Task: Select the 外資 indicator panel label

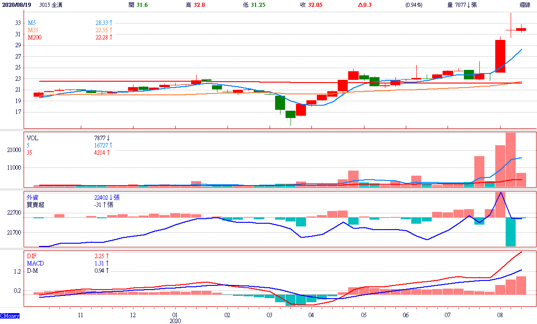Action: [33, 197]
